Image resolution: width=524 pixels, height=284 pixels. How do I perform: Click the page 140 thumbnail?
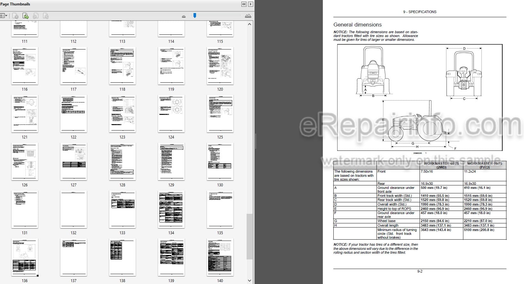pyautogui.click(x=220, y=257)
